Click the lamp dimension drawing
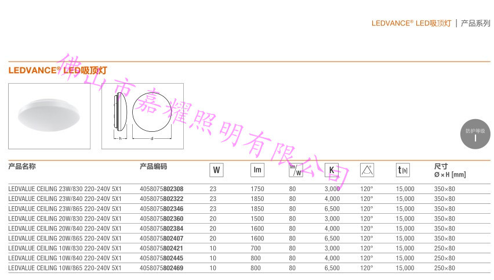The height and width of the screenshot is (280, 494). point(143,116)
